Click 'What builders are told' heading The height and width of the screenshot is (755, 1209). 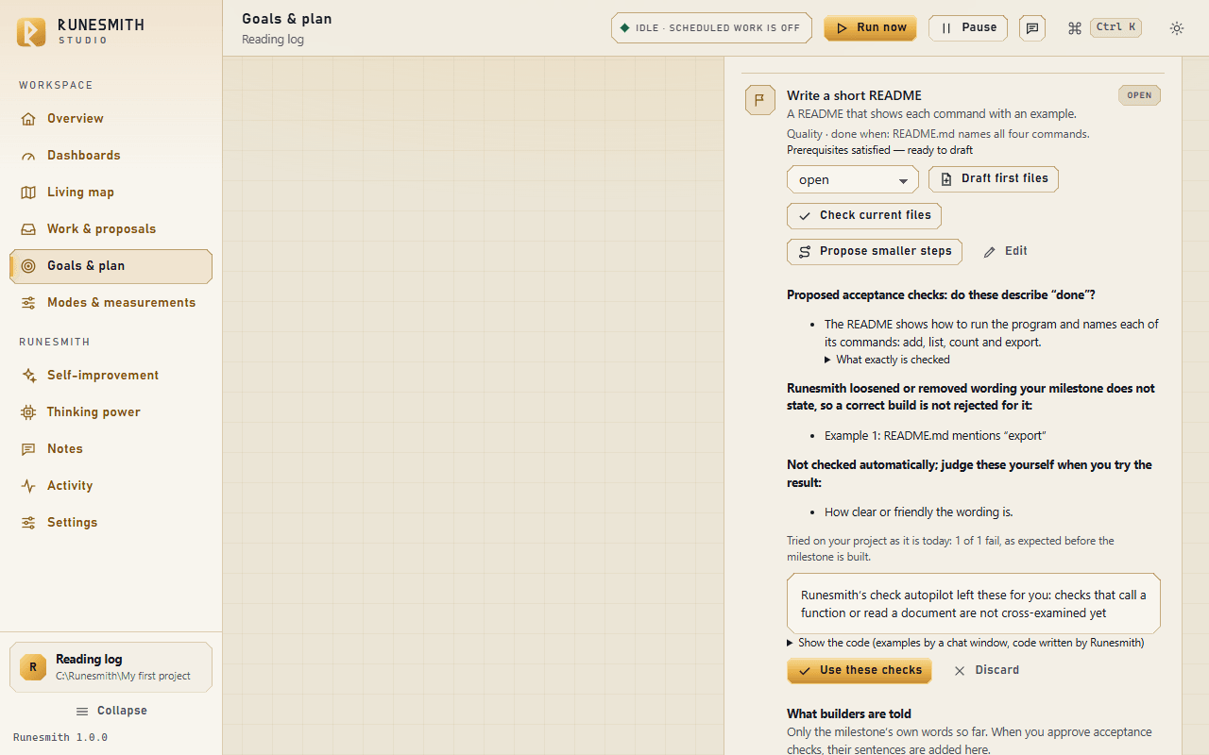tap(849, 714)
